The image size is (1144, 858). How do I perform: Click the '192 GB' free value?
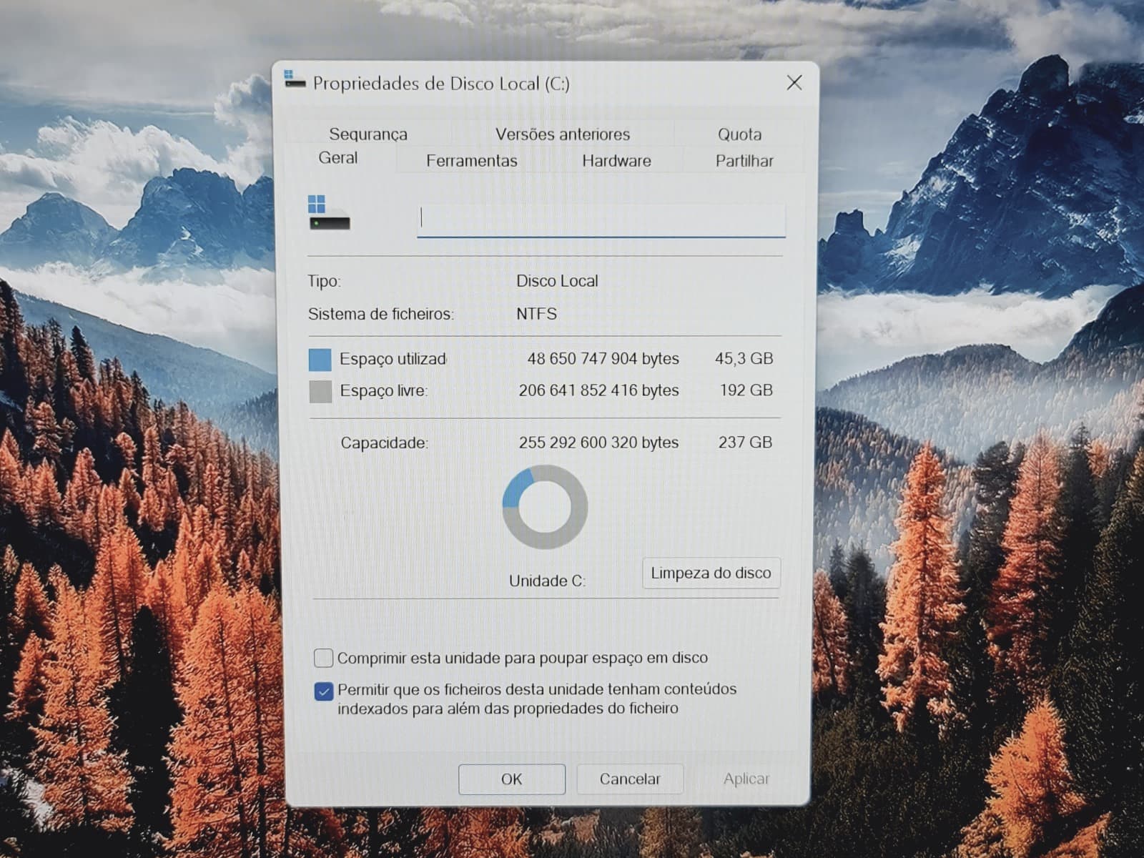point(746,390)
